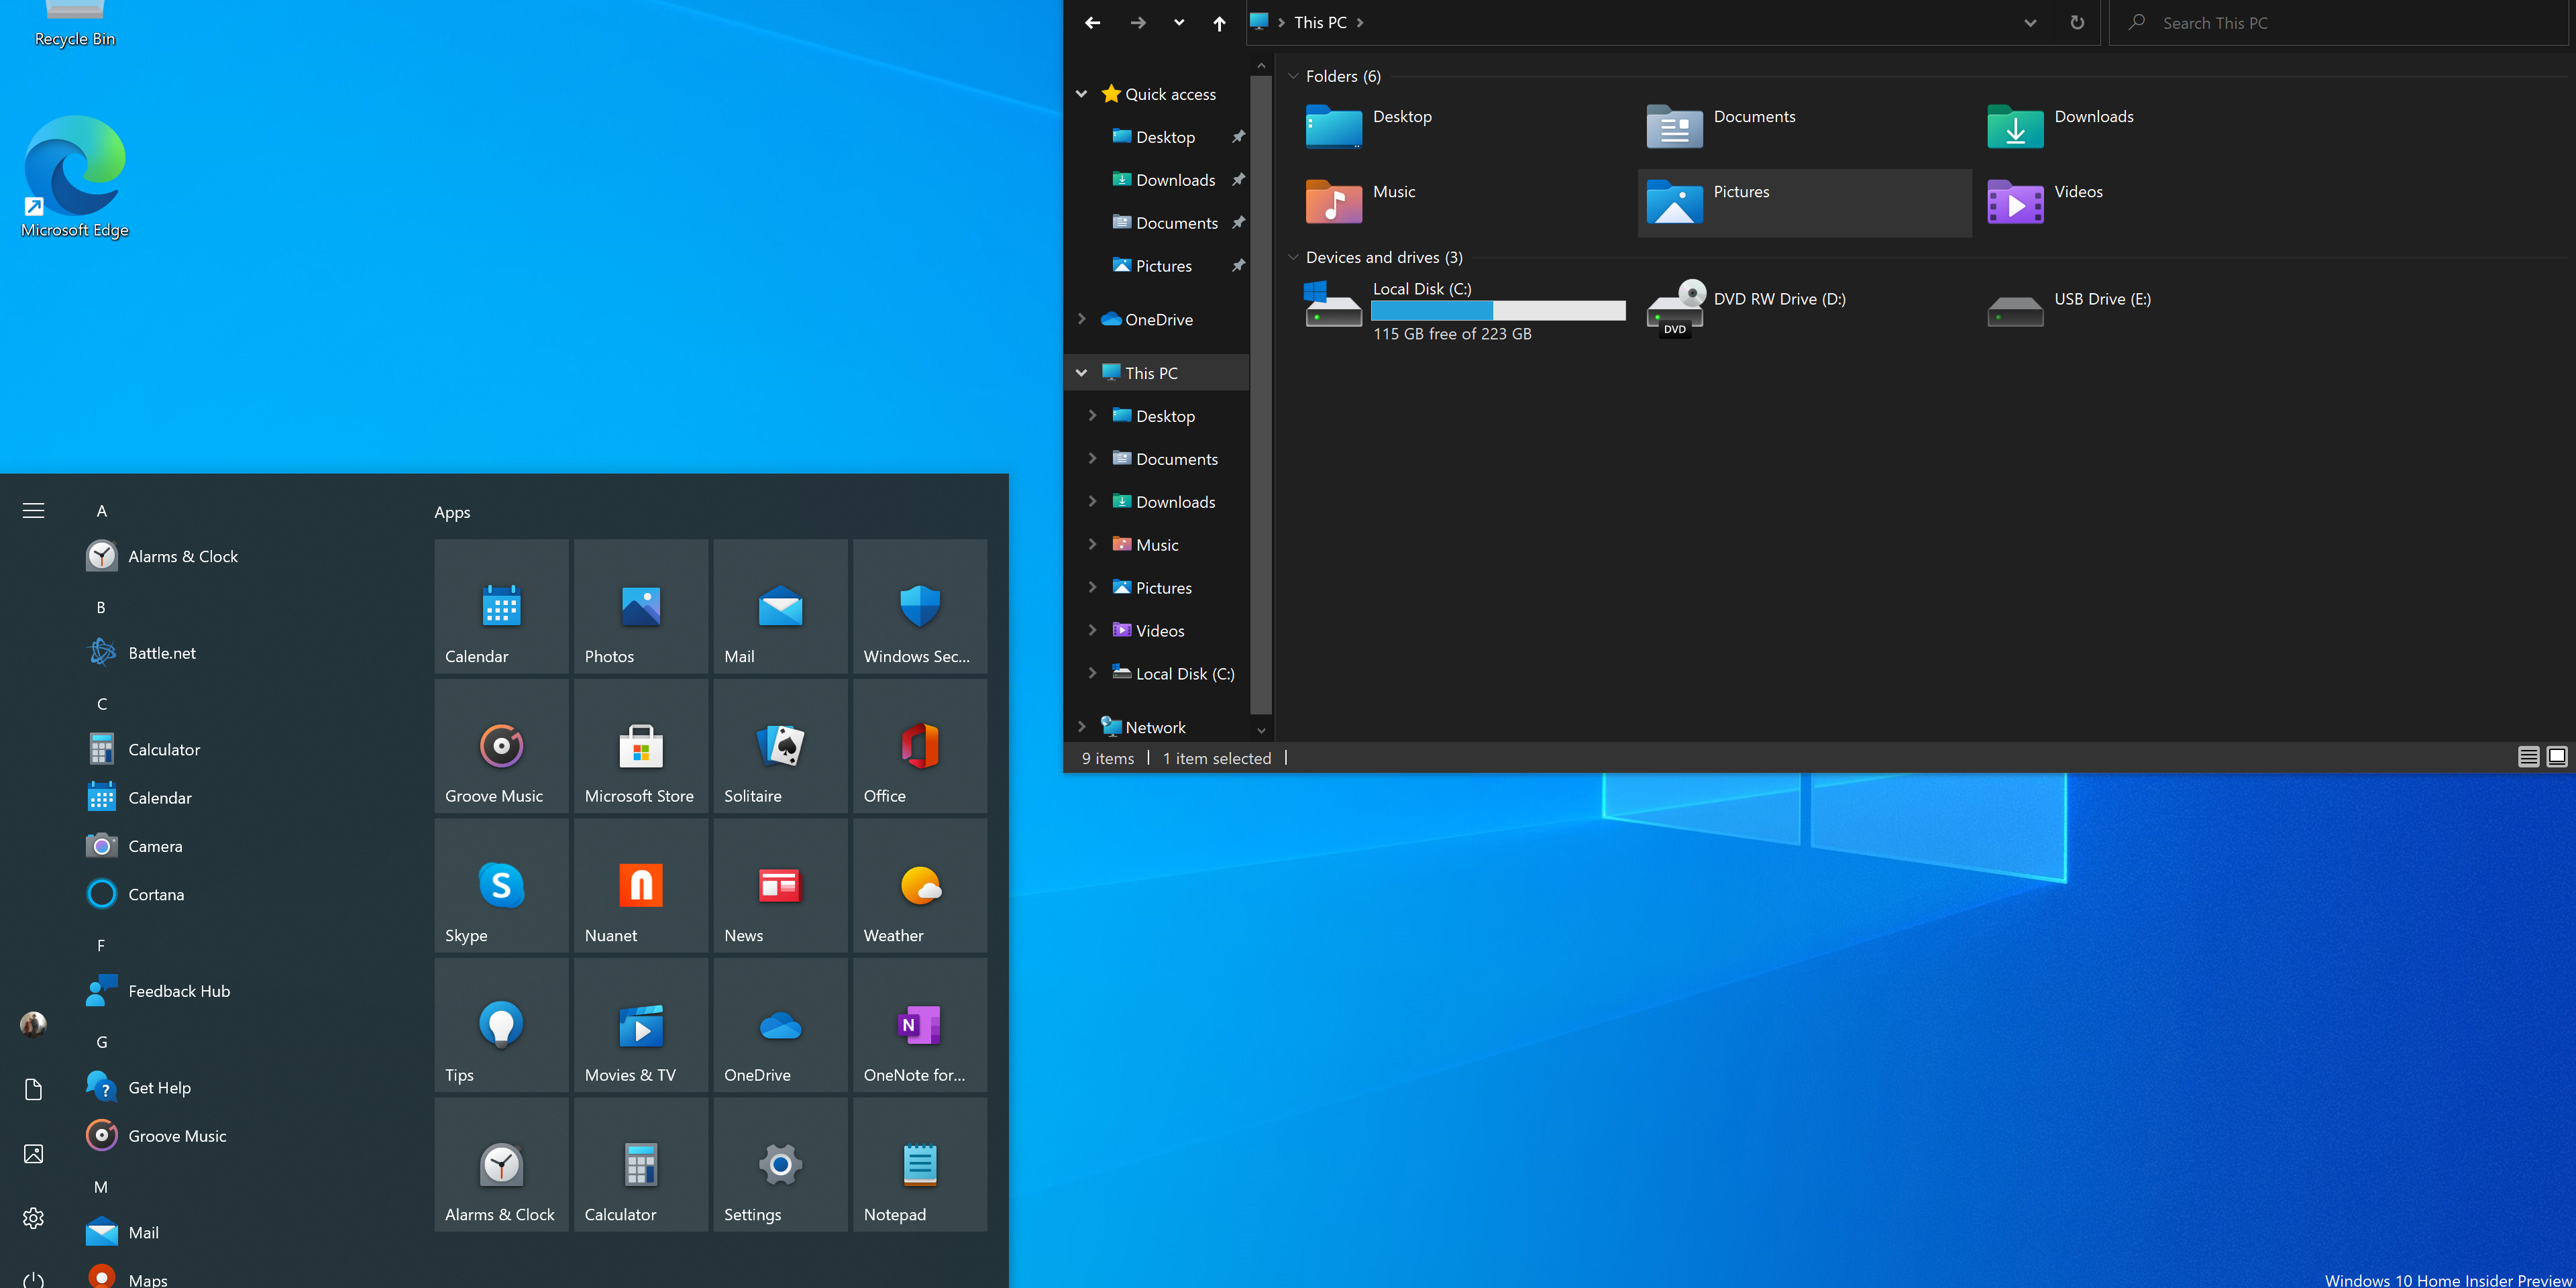
Task: Open the Skype tile in Start menu
Action: point(501,885)
